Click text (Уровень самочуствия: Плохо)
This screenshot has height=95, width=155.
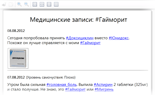point(51,78)
